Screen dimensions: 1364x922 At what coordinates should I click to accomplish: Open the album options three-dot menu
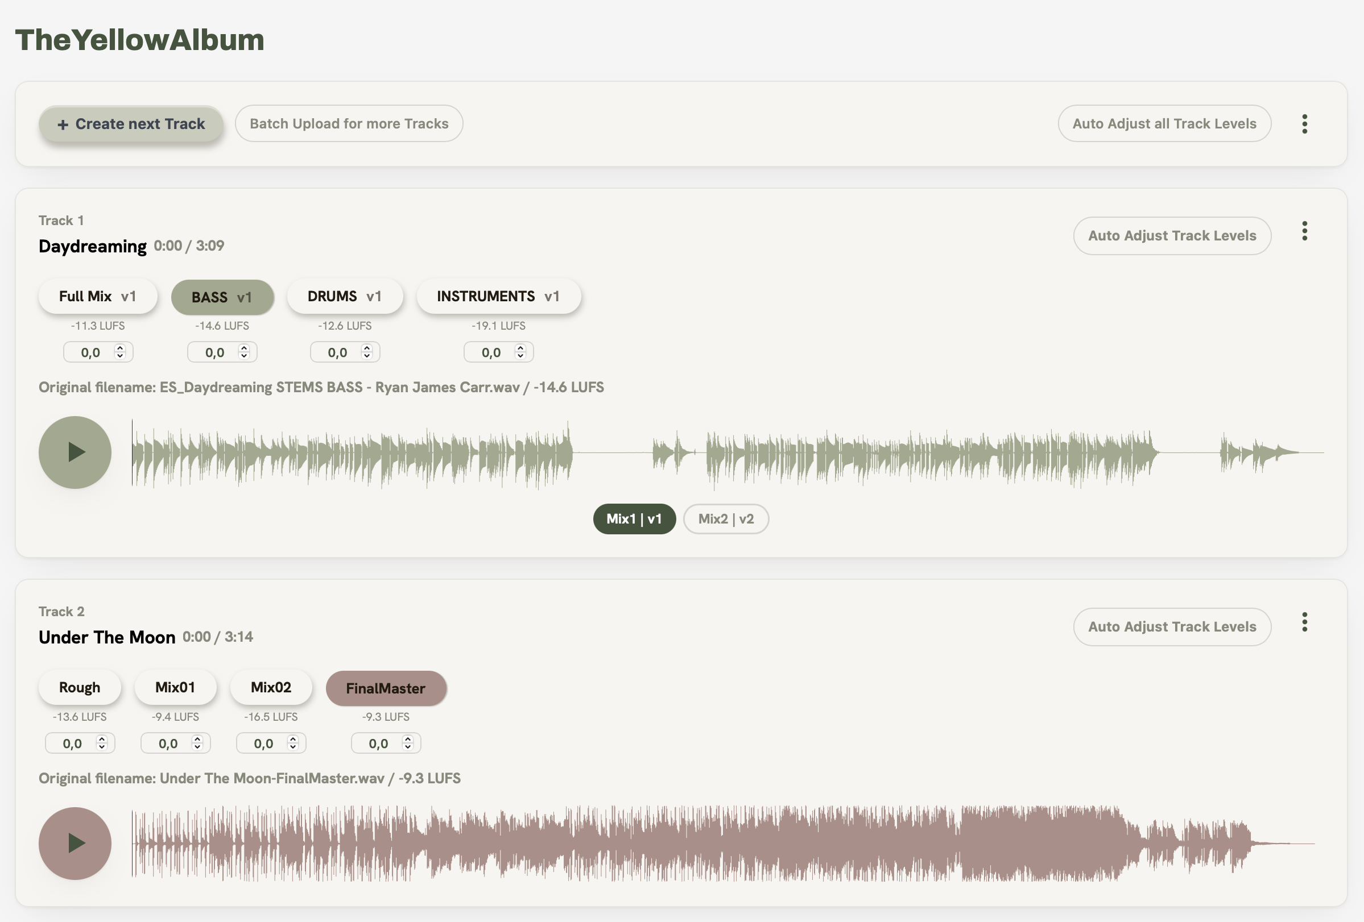(1304, 124)
